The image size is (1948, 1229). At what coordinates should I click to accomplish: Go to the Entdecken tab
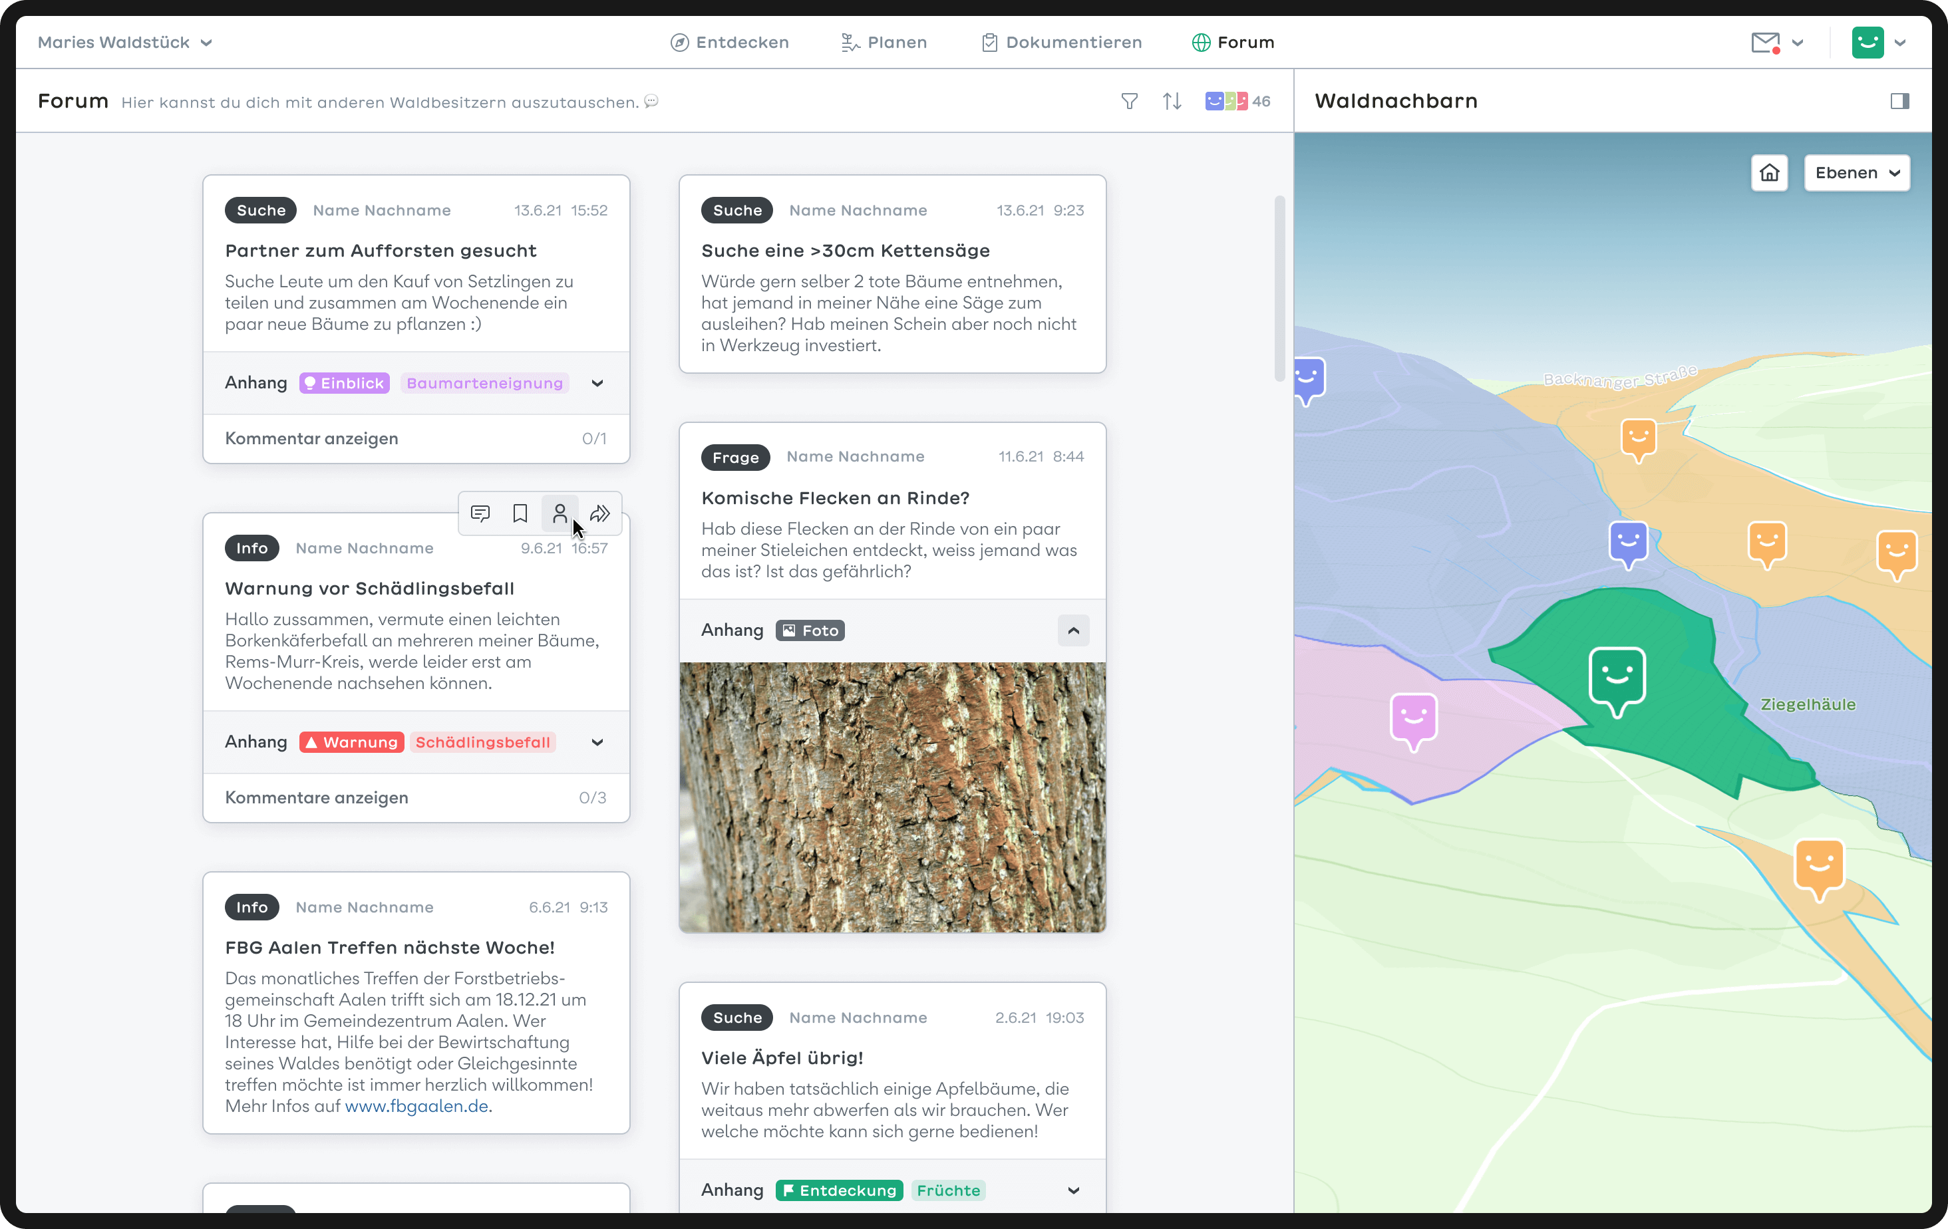(730, 43)
